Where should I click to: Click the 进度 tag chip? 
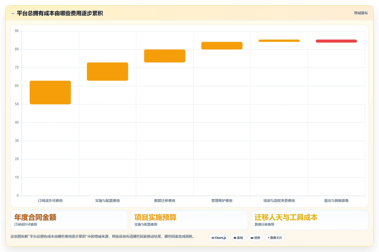tap(255, 238)
